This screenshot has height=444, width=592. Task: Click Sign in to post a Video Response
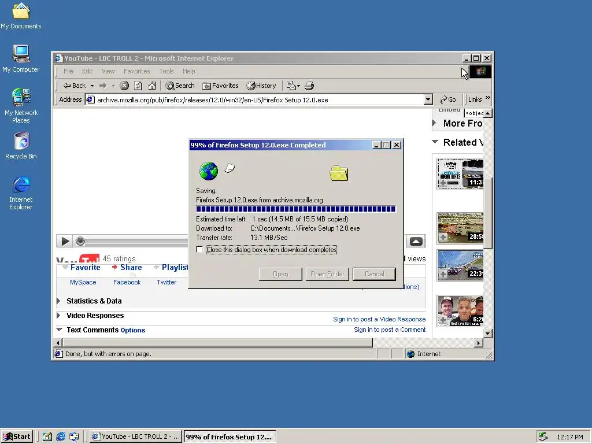click(379, 319)
